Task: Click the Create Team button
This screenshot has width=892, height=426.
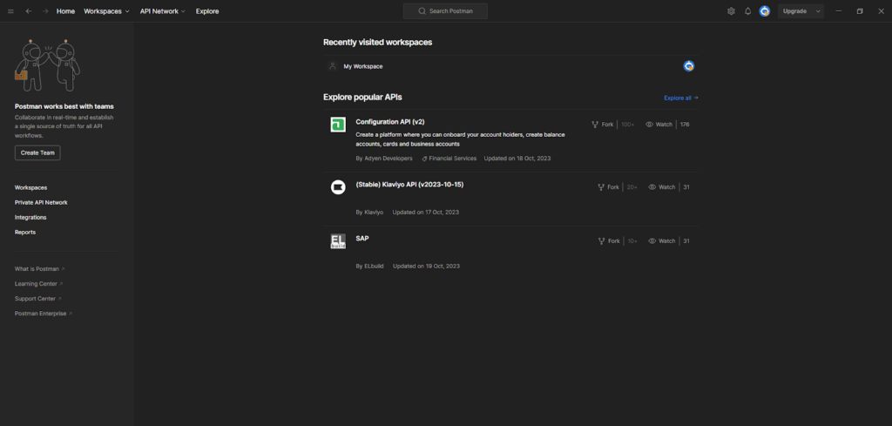Action: 37,153
